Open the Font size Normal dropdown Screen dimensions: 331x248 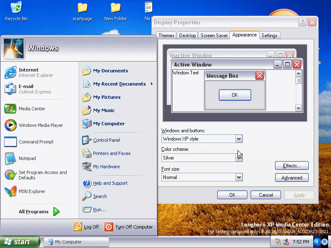click(x=239, y=177)
